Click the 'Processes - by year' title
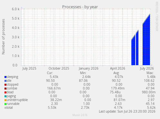The image size is (160, 119). [x=80, y=7]
